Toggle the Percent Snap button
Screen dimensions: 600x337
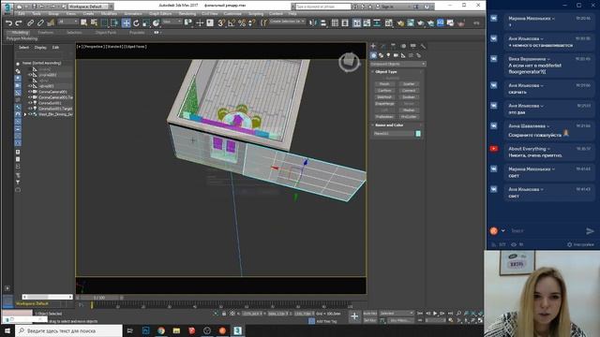(242, 22)
